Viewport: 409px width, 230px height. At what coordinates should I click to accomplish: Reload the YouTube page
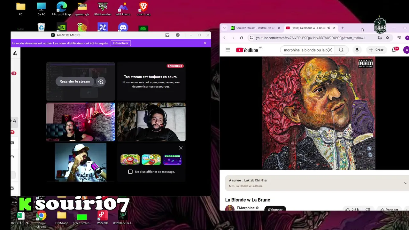242,38
